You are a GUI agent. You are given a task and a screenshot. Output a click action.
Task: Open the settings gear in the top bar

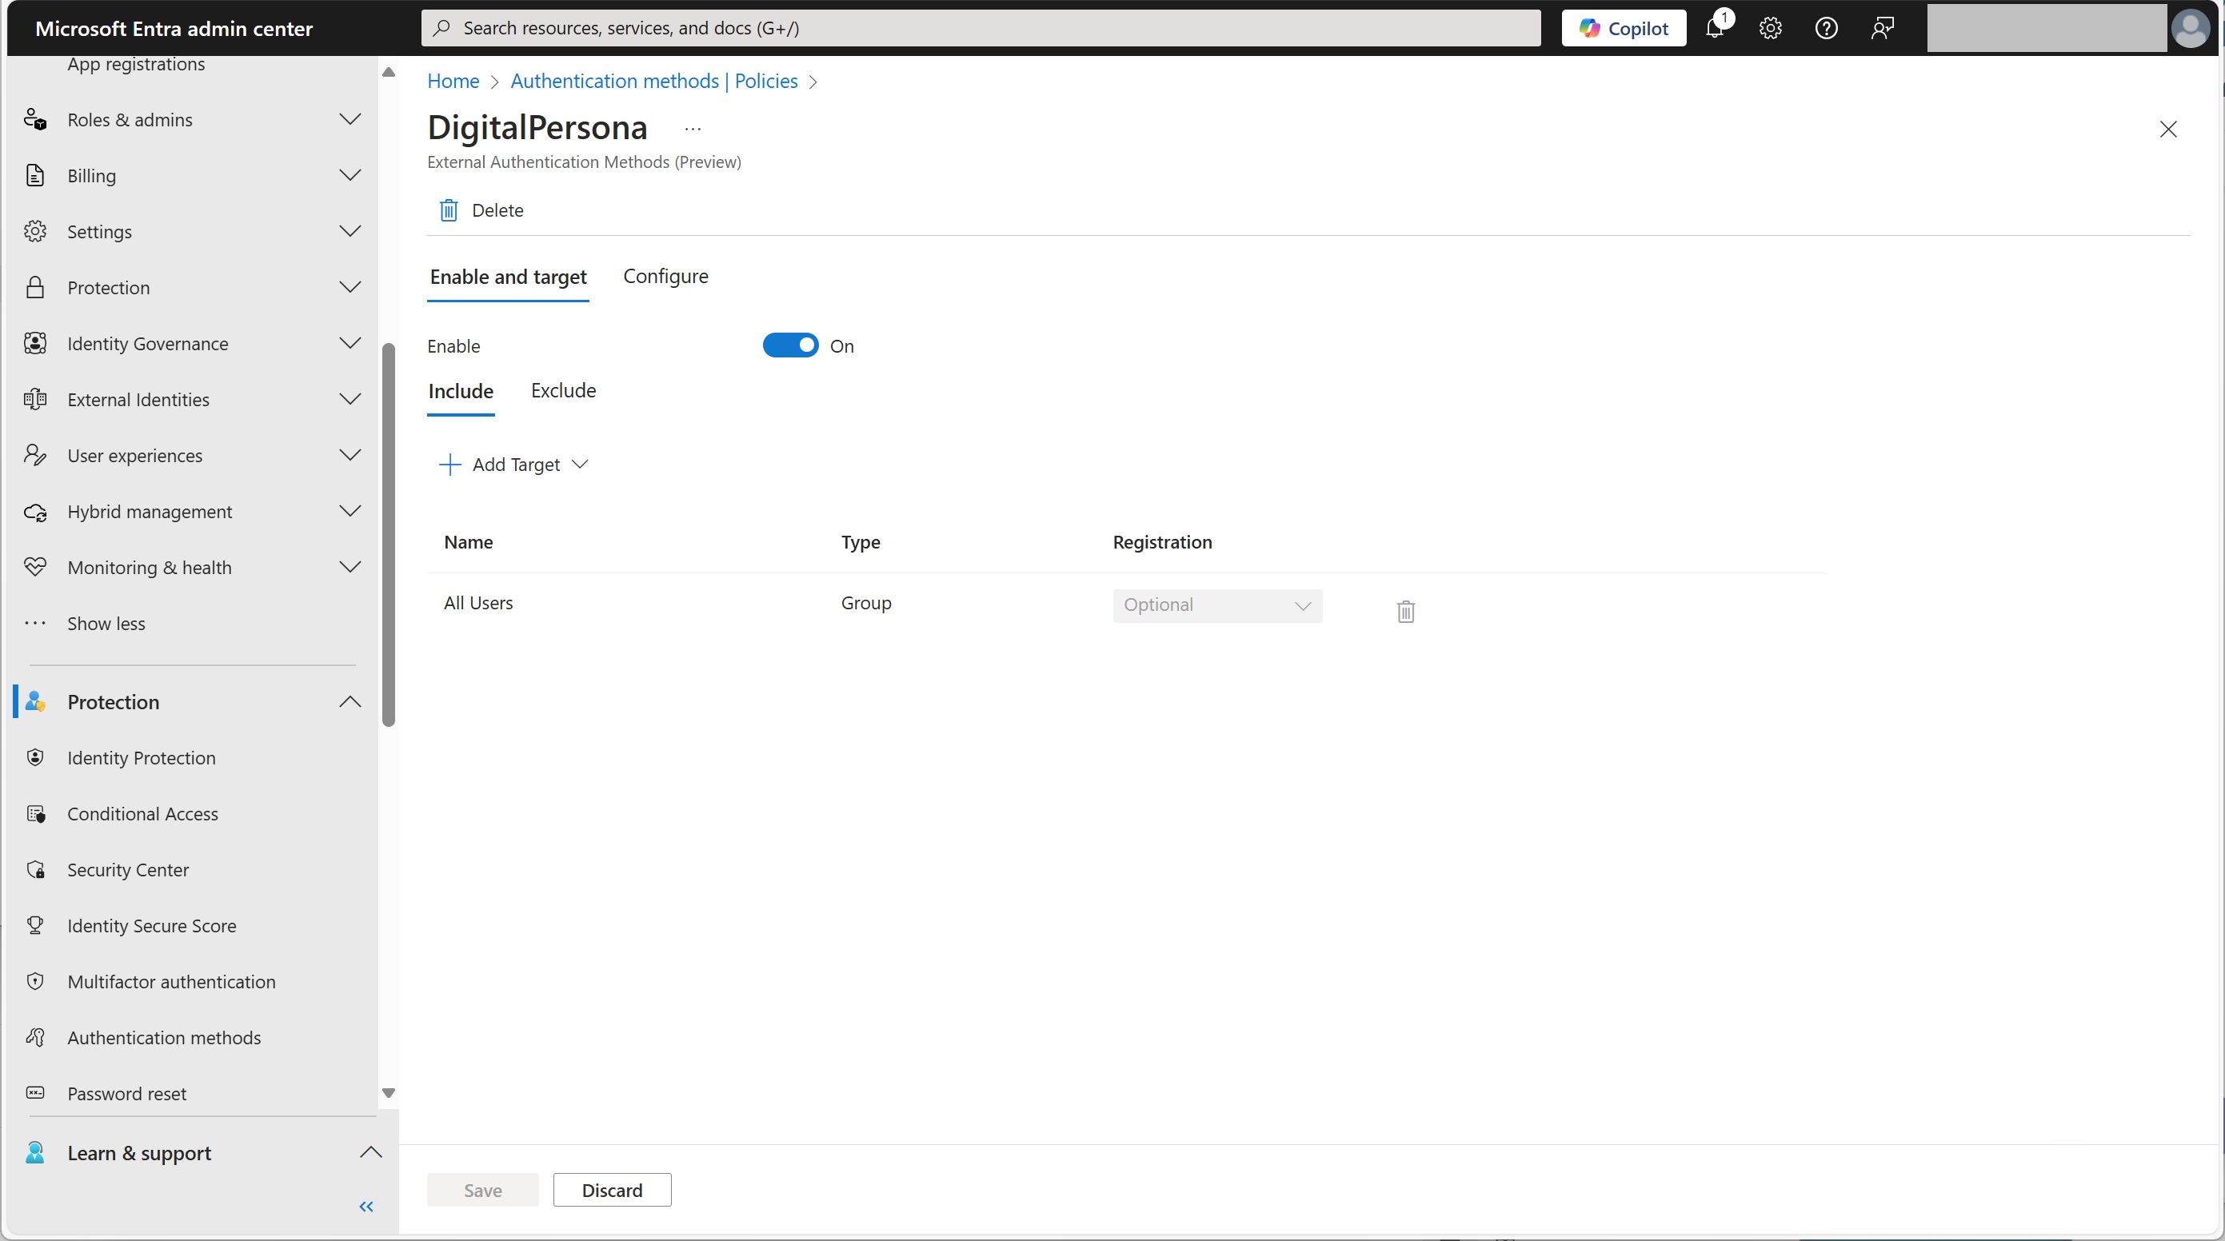coord(1770,28)
